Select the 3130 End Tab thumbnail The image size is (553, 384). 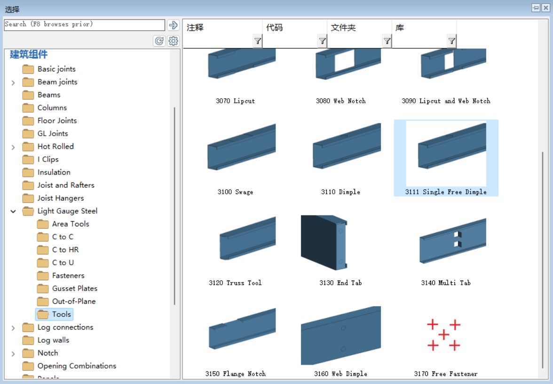pyautogui.click(x=324, y=243)
